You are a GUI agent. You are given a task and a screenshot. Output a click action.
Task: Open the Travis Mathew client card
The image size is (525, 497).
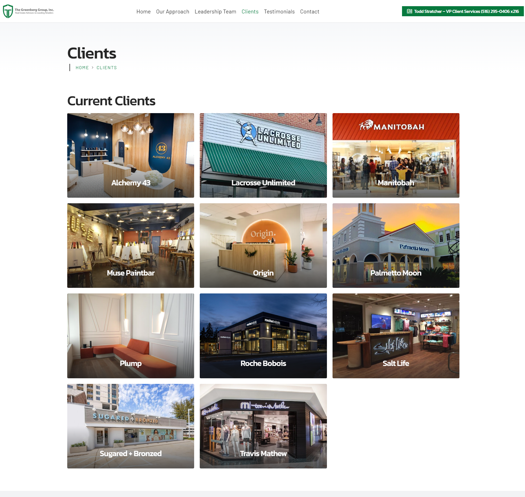[263, 426]
